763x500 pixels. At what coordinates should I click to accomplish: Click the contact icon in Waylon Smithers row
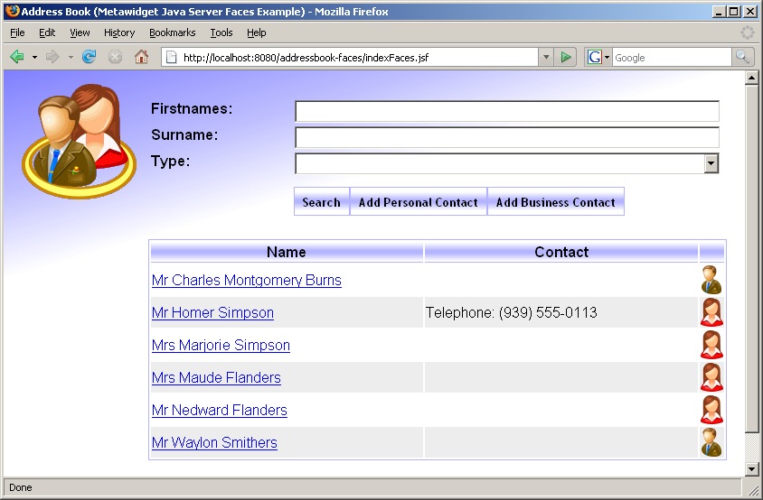pos(711,442)
